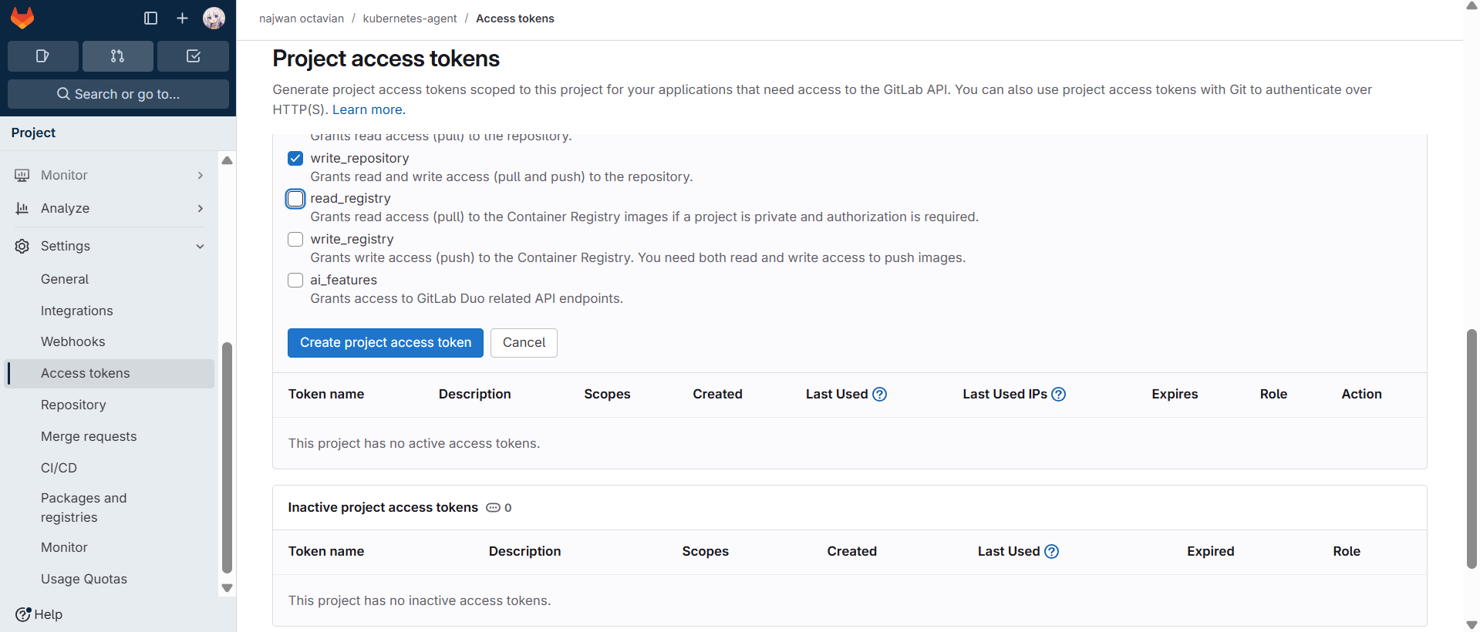
Task: Follow the Learn more link
Action: pyautogui.click(x=367, y=109)
